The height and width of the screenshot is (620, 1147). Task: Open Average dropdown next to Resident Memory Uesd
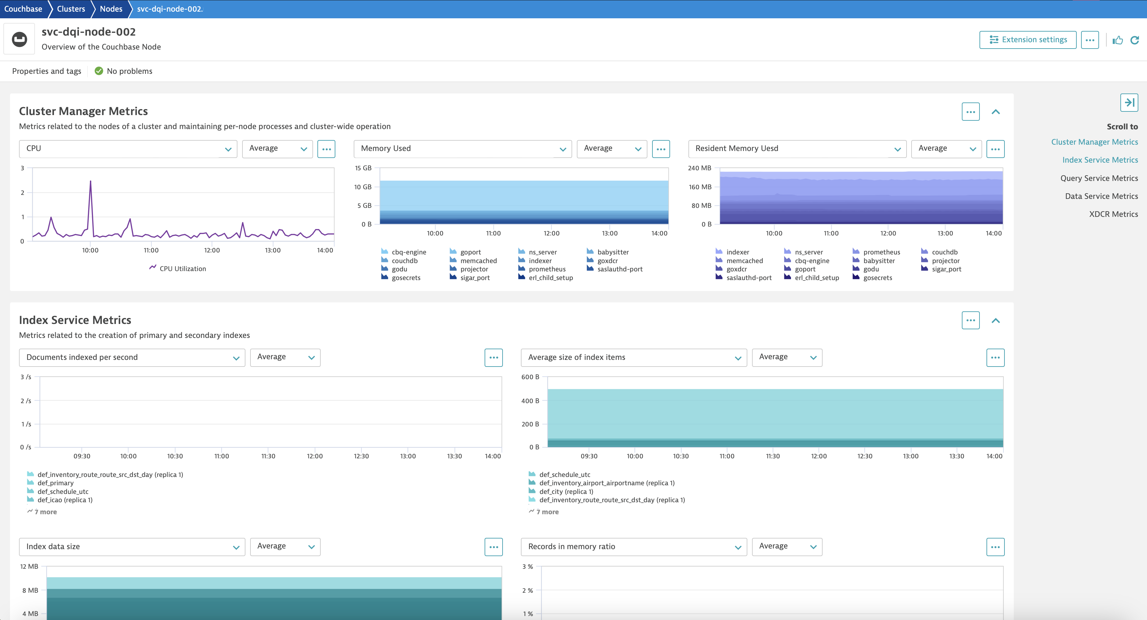pos(947,149)
